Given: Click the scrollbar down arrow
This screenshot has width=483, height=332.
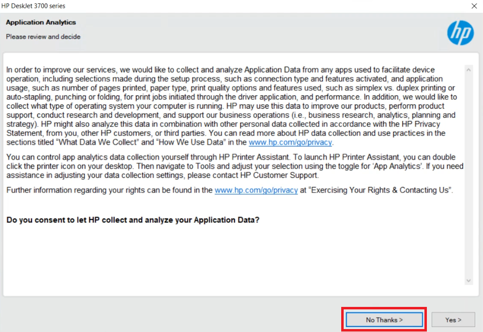Looking at the screenshot, I should tap(468, 280).
